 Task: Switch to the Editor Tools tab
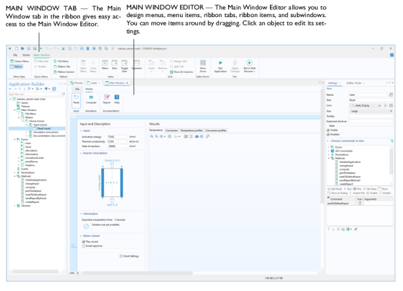pos(354,82)
